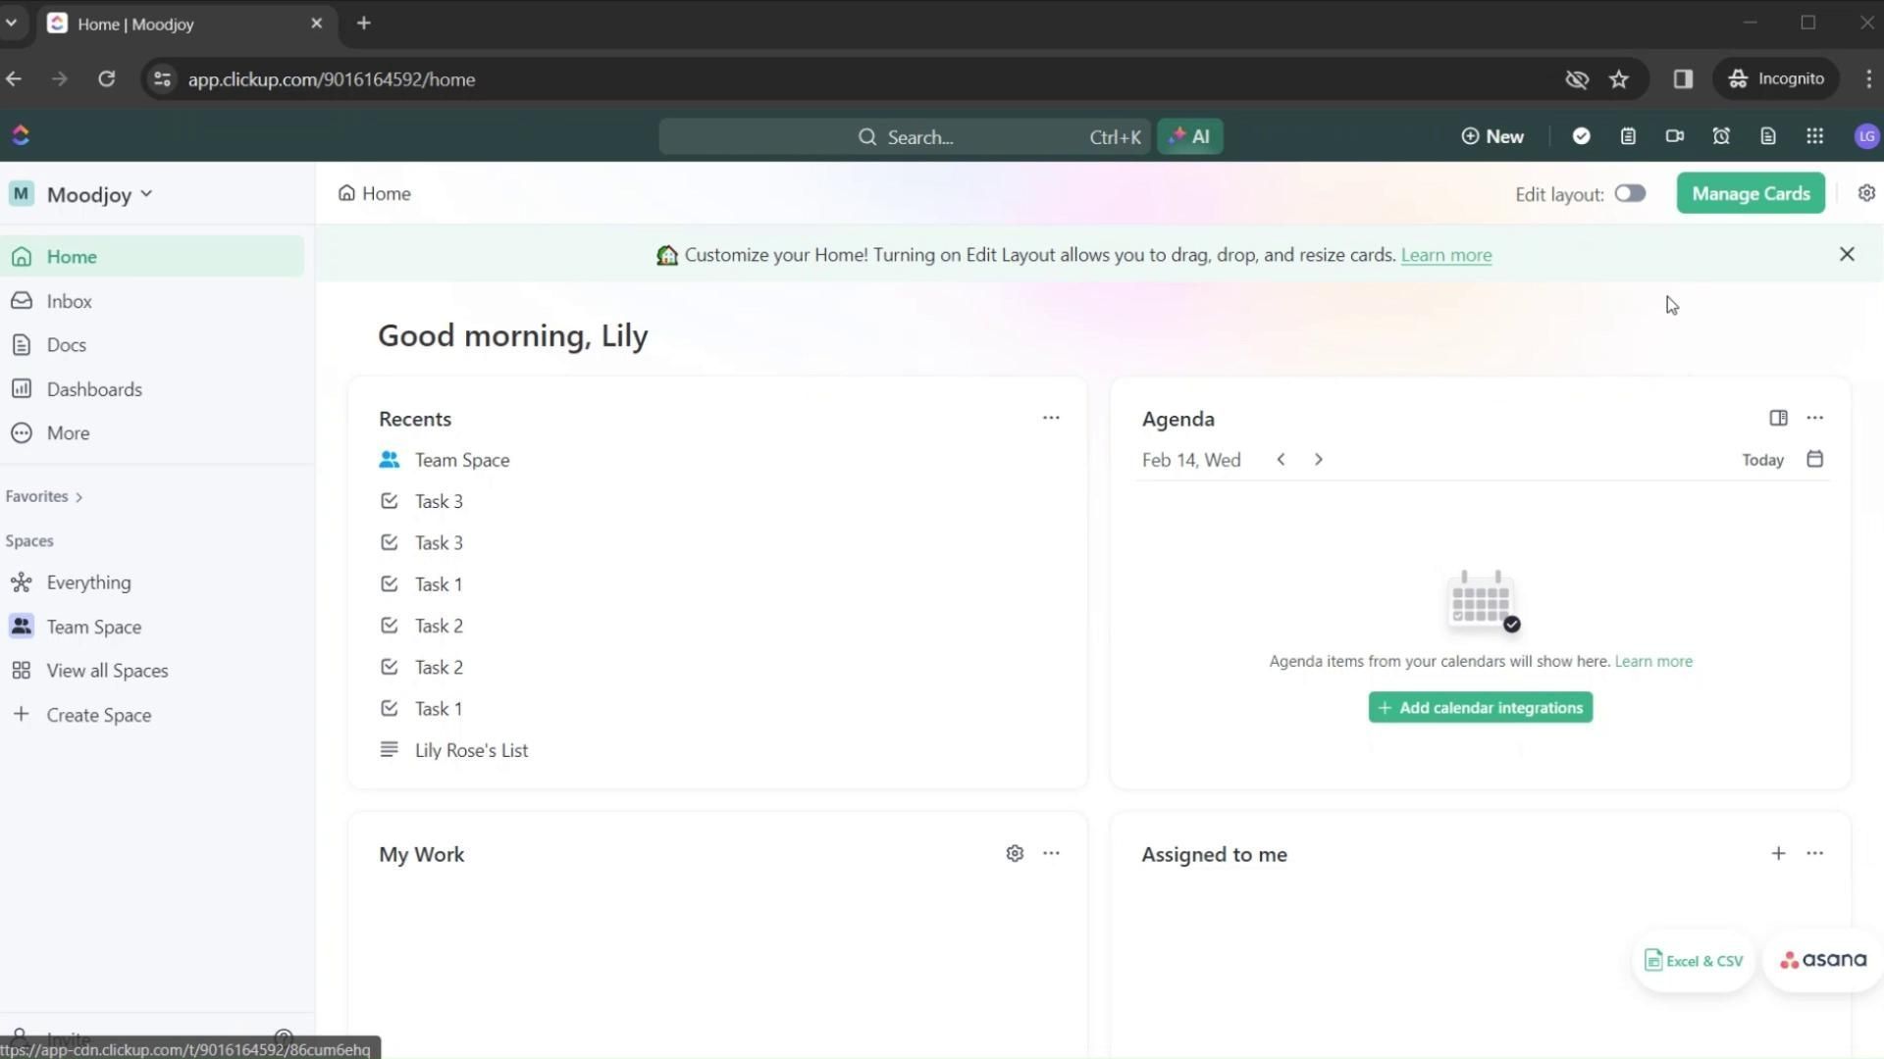Toggle Agenda side panel layout icon
The image size is (1884, 1059).
pos(1778,418)
